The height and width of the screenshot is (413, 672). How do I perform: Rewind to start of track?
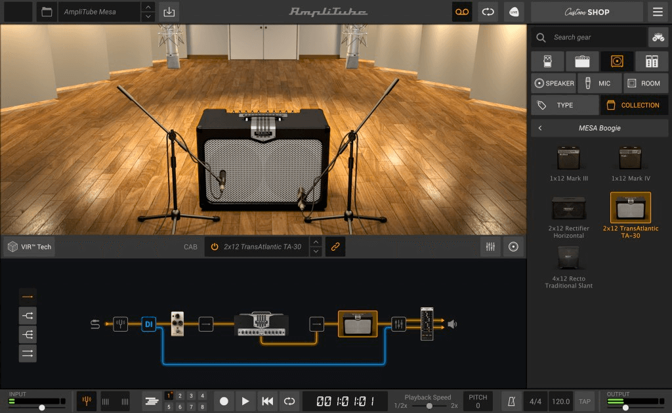[x=268, y=401]
